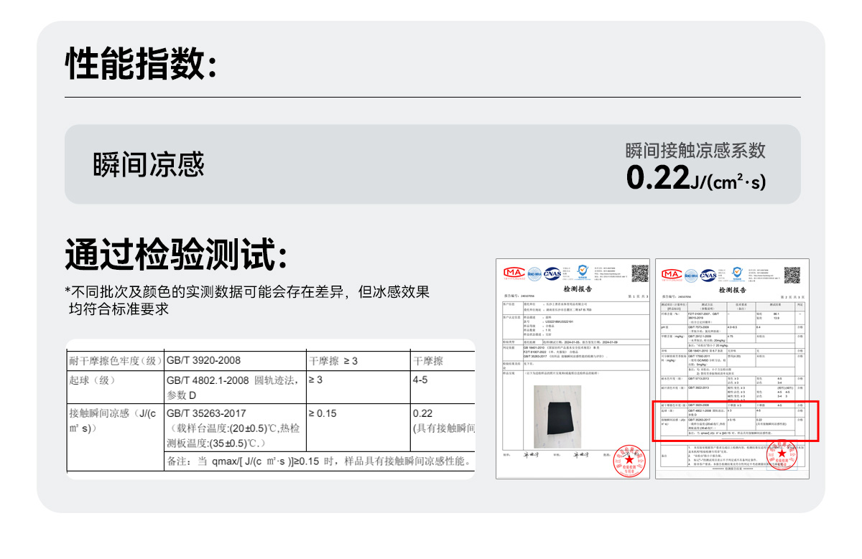Viewport: 862px width, 559px height.
Task: Click the red inspection stamp on report page 2
Action: pos(783,454)
